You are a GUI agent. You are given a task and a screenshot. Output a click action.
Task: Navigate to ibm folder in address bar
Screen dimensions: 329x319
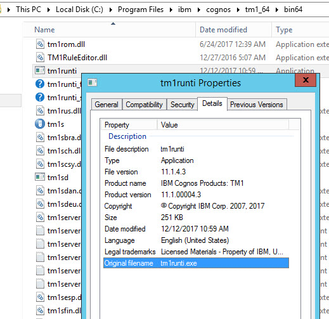184,10
